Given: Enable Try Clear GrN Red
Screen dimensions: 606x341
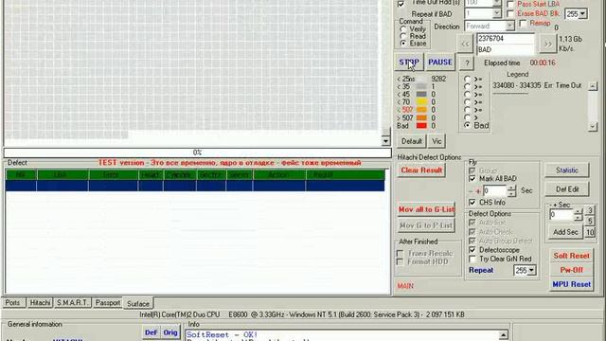Looking at the screenshot, I should [472, 259].
